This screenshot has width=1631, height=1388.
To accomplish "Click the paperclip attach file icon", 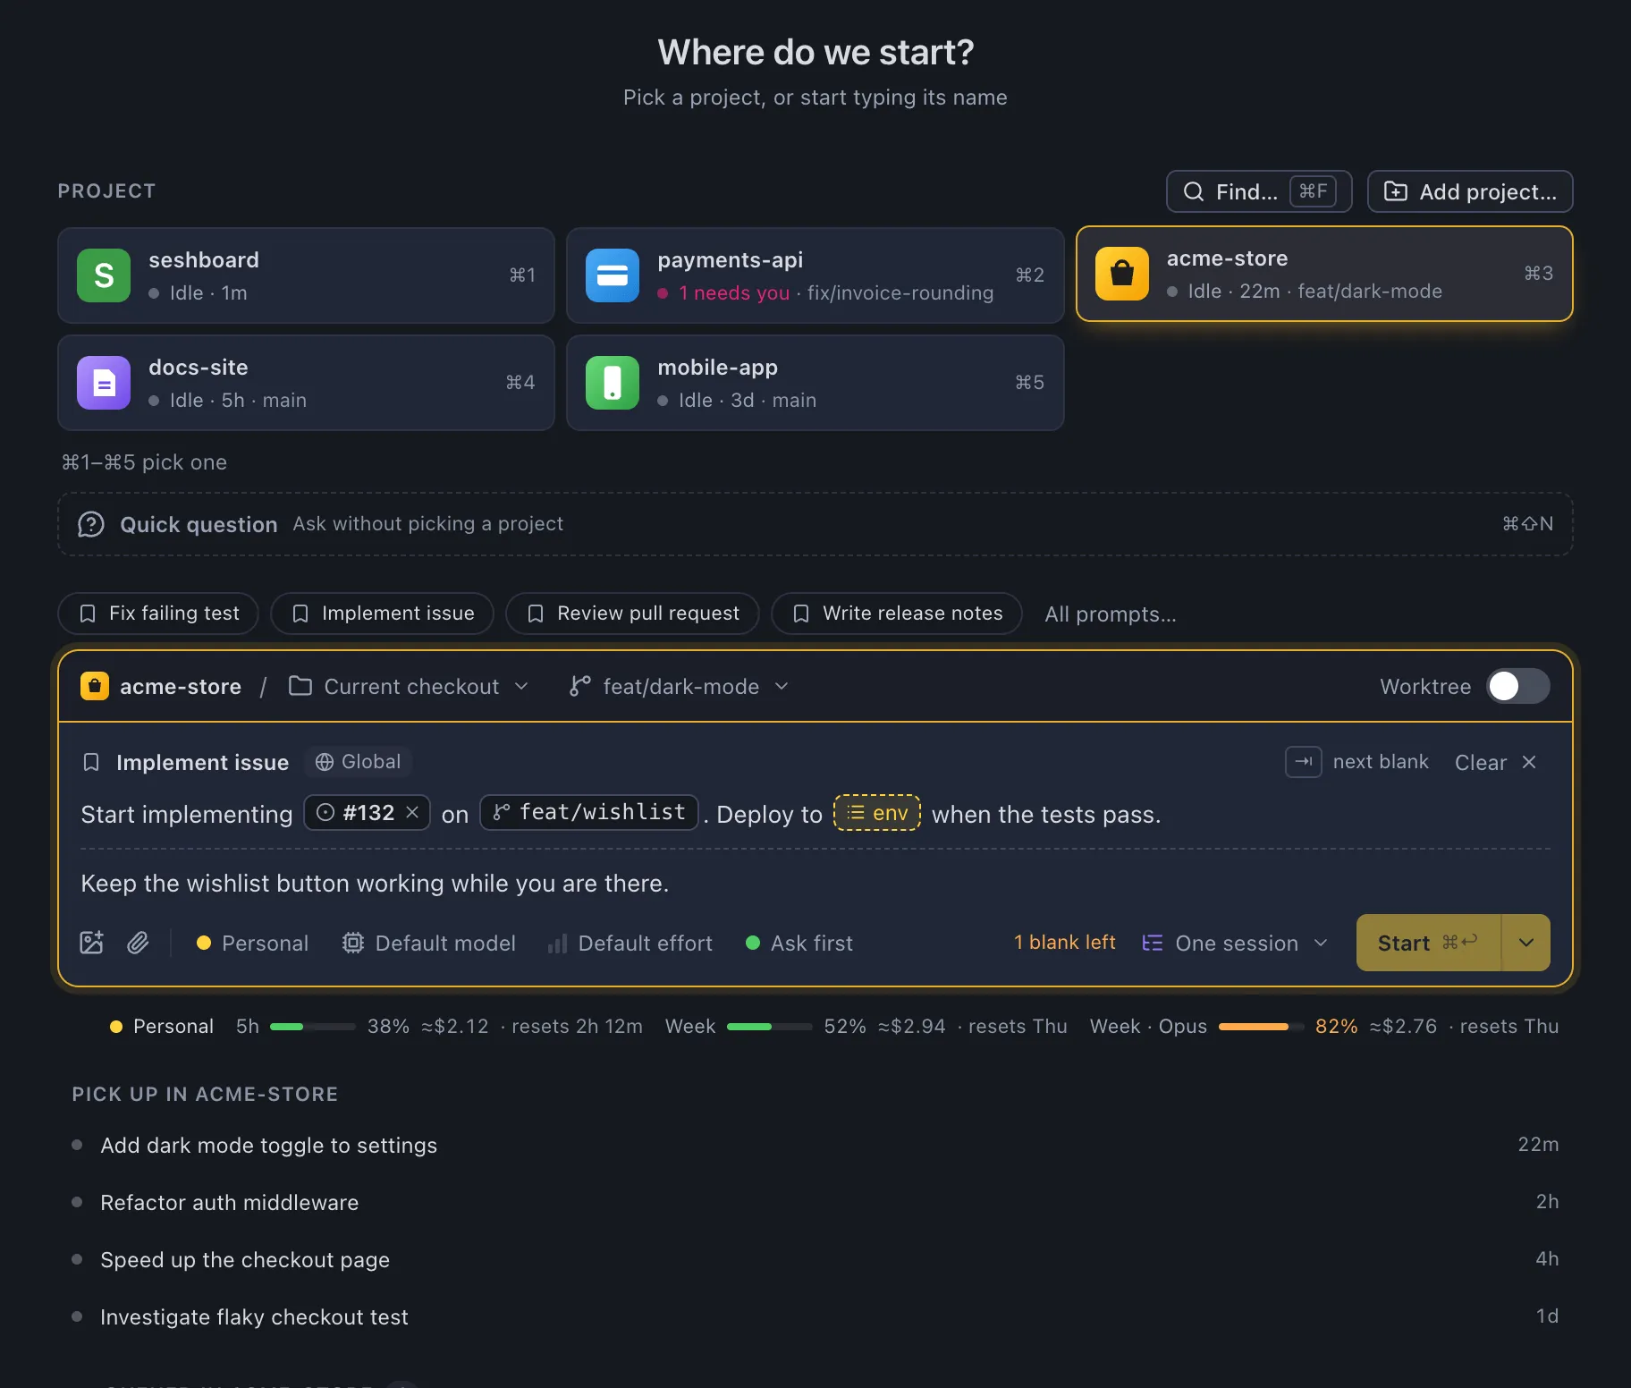I will point(138,943).
